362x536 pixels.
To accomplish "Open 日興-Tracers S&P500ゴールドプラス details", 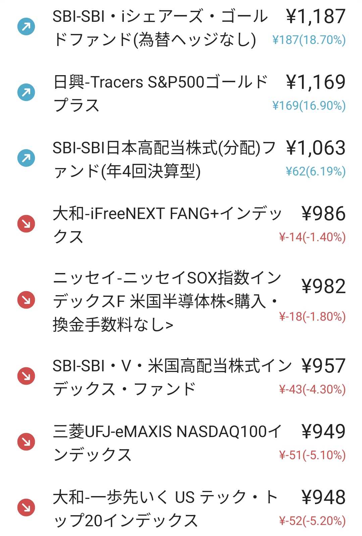I will [160, 93].
